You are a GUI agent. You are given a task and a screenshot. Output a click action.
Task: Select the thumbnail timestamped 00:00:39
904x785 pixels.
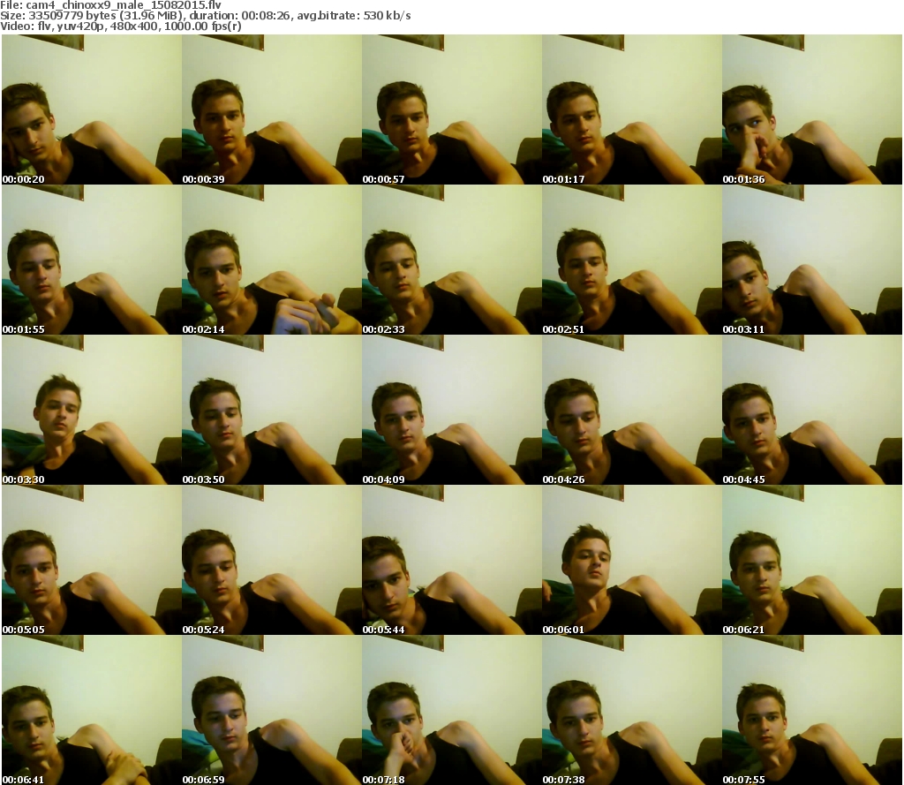(x=272, y=109)
